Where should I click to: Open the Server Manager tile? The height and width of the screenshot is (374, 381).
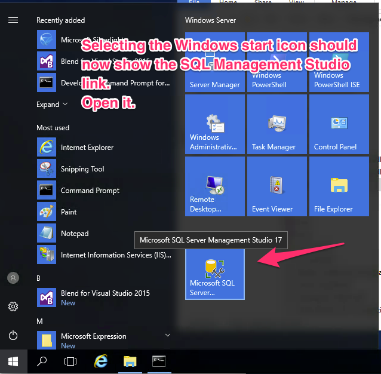(x=215, y=62)
